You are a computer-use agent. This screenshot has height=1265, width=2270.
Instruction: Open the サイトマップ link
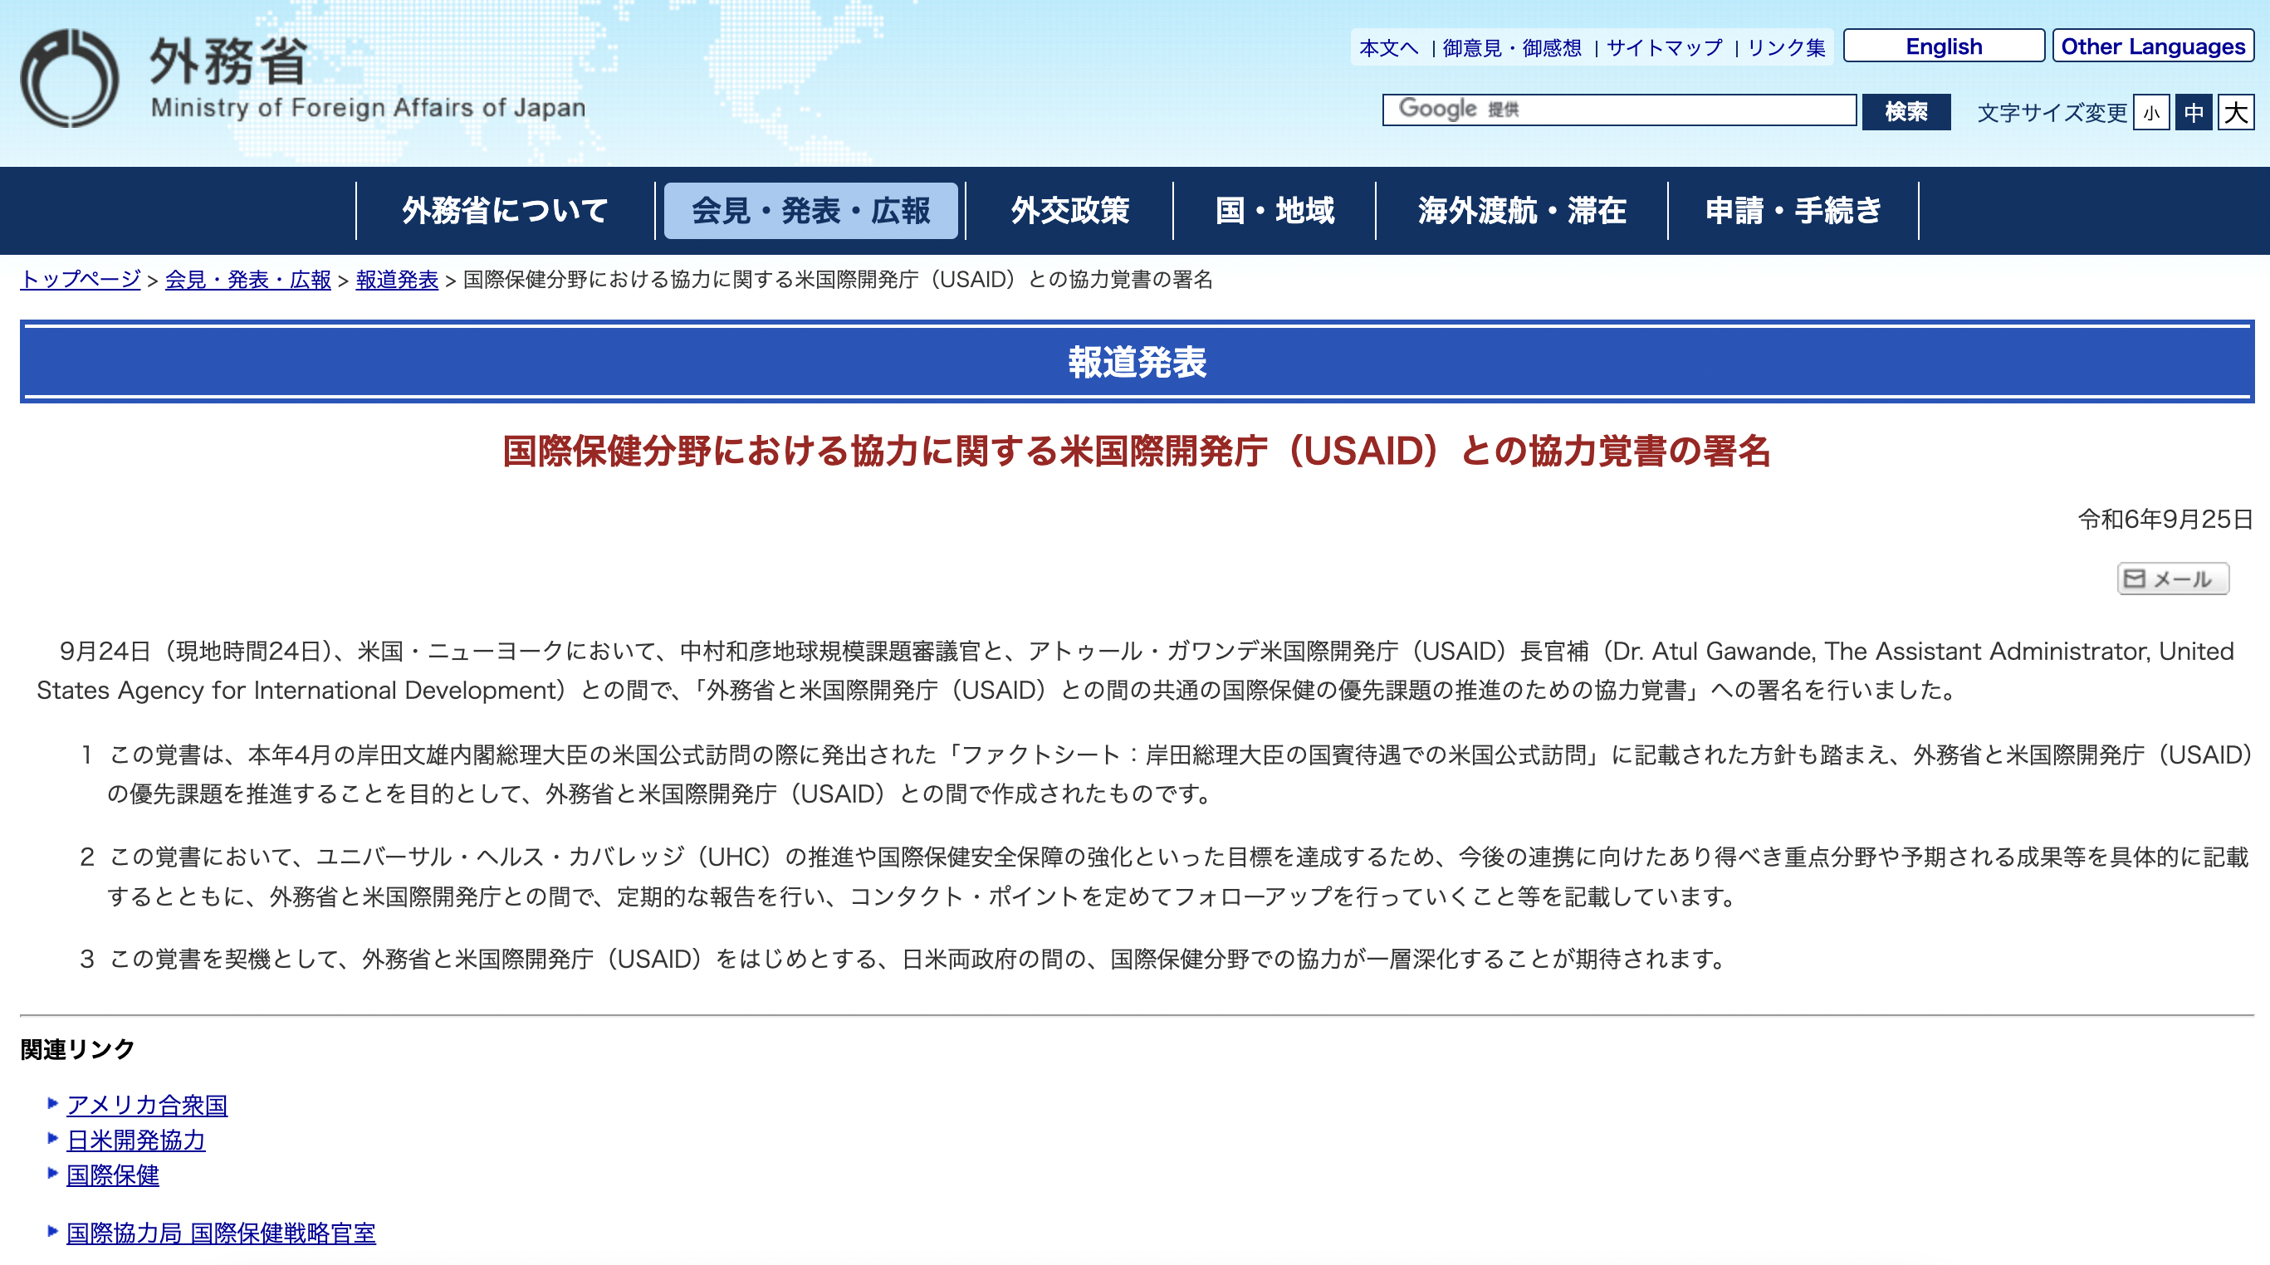pyautogui.click(x=1665, y=47)
